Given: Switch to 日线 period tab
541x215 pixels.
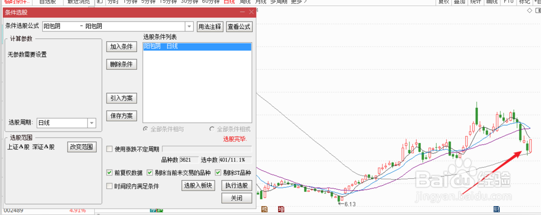Looking at the screenshot, I should click(x=229, y=2).
